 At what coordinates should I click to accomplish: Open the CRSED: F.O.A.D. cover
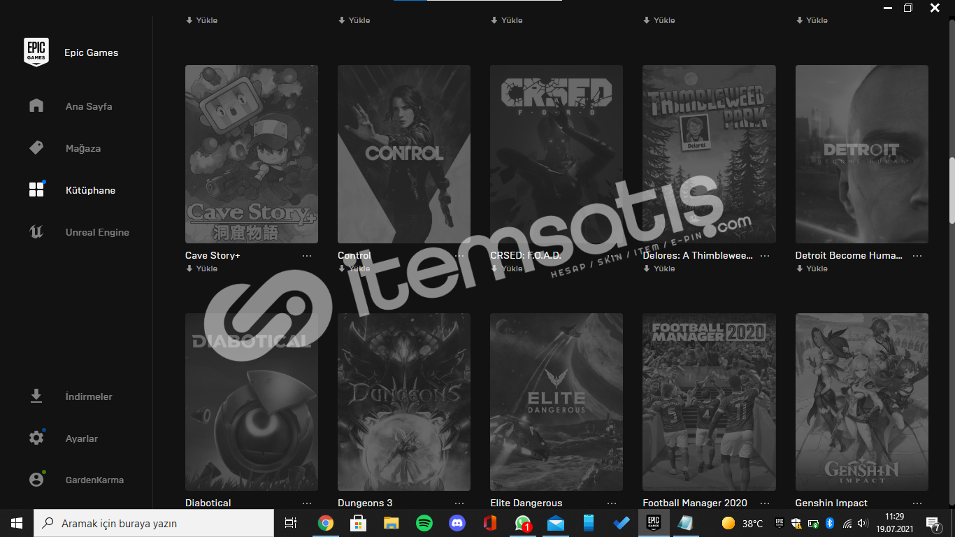pos(557,154)
